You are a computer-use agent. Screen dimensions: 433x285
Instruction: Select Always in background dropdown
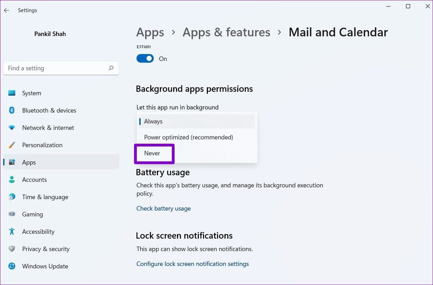pyautogui.click(x=197, y=122)
